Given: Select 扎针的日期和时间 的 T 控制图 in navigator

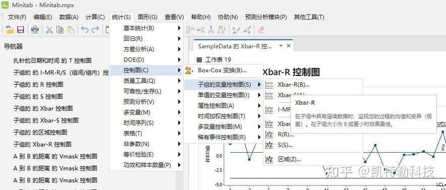Looking at the screenshot, I should [x=52, y=60].
